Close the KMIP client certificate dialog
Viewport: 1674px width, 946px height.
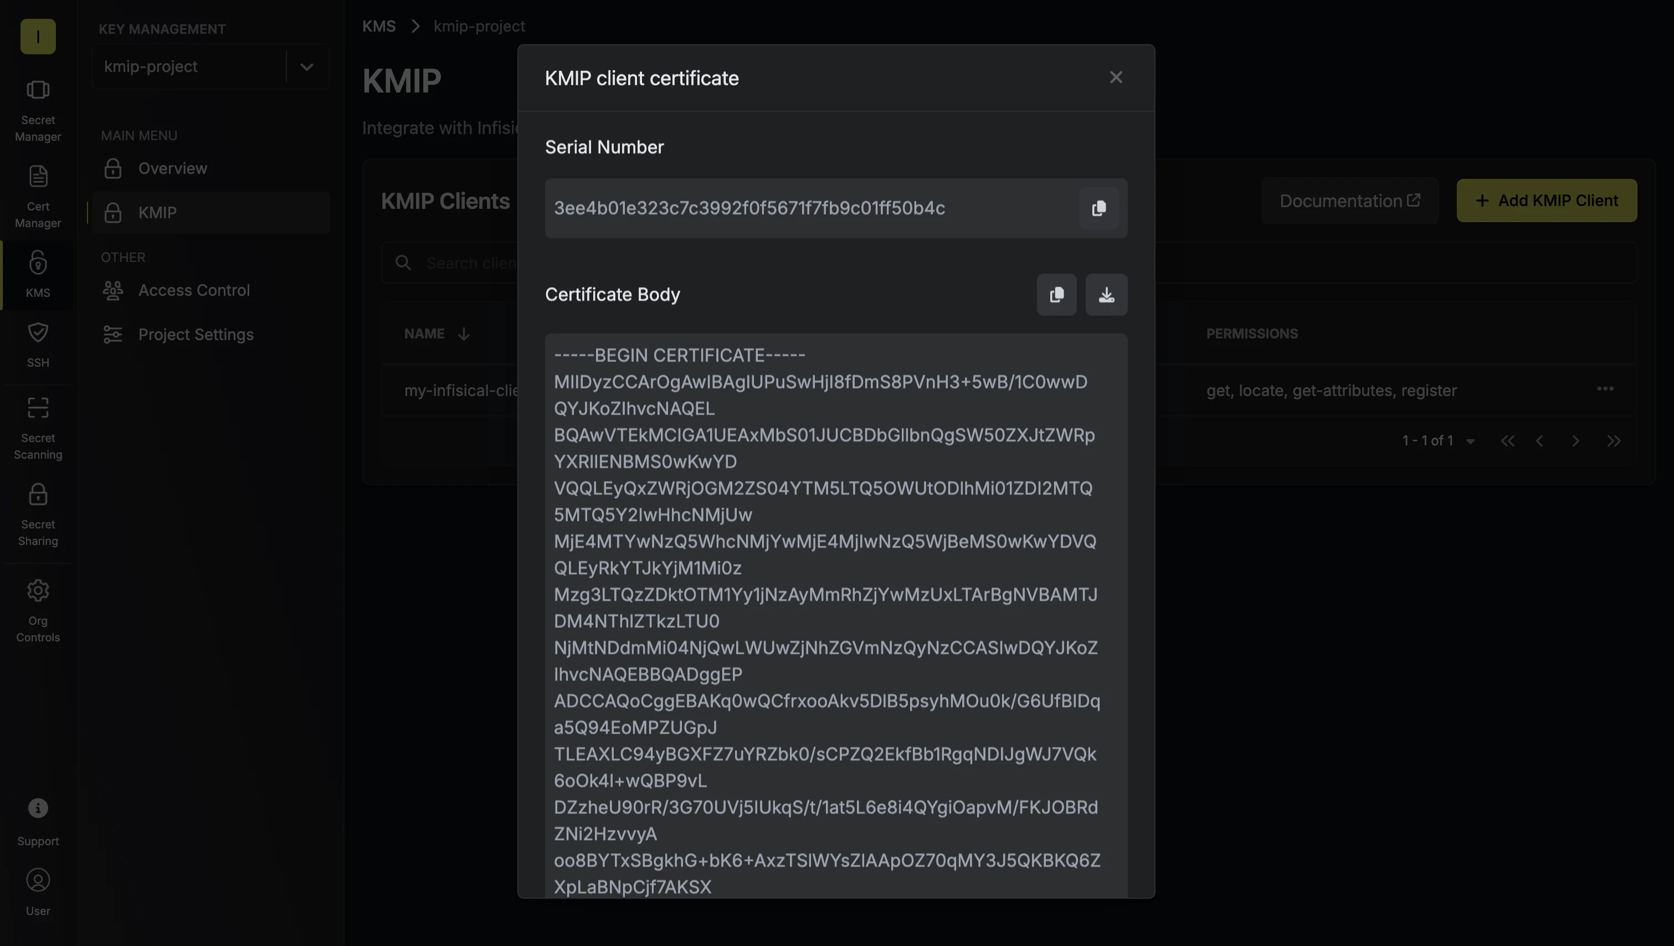tap(1116, 78)
